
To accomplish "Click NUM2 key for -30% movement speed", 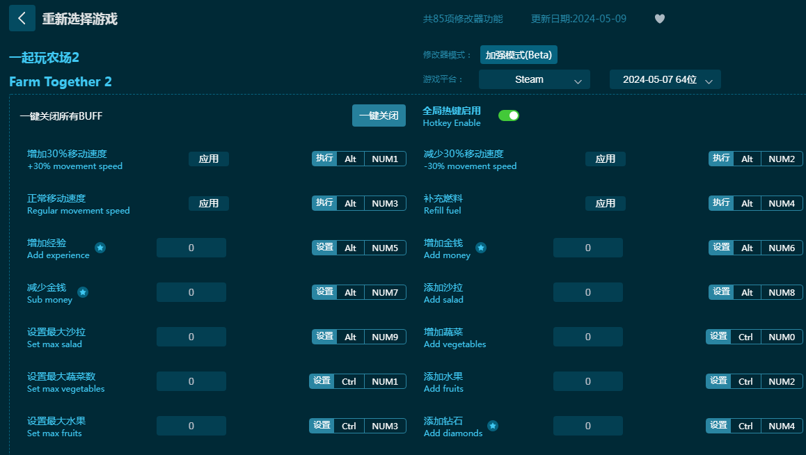I will tap(782, 159).
